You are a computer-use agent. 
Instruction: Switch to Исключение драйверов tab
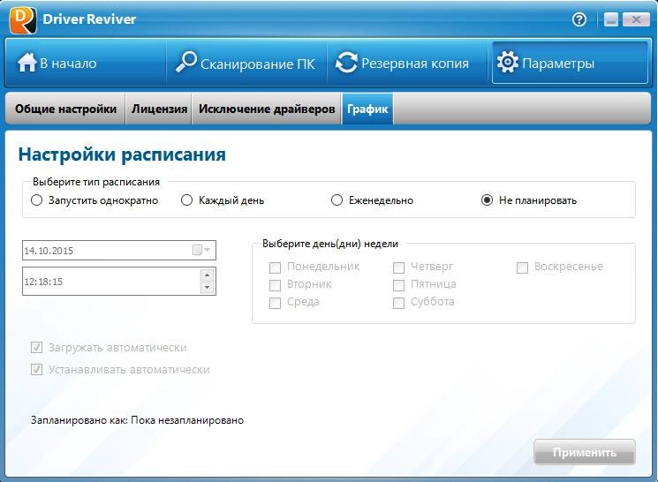(267, 109)
